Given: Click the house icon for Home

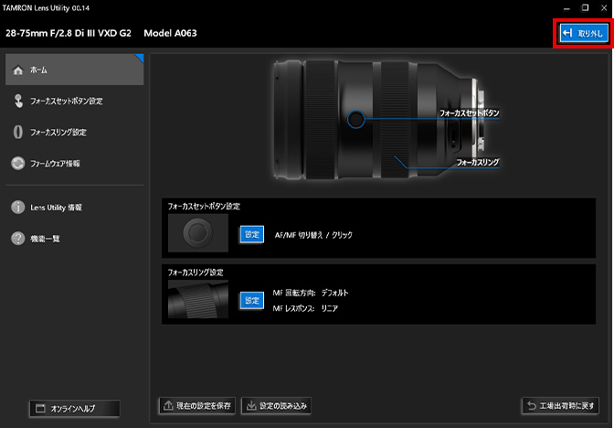Looking at the screenshot, I should [x=18, y=70].
